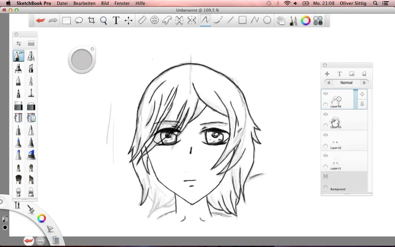Click the Layer 02 radio circle
Image resolution: width=395 pixels, height=247 pixels.
325,146
